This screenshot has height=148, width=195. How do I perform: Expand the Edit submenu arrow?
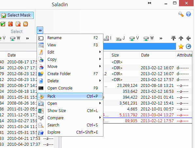(x=100, y=52)
